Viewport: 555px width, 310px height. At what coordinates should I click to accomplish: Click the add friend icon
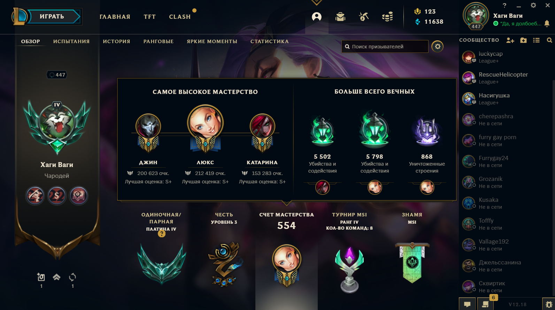click(x=510, y=40)
